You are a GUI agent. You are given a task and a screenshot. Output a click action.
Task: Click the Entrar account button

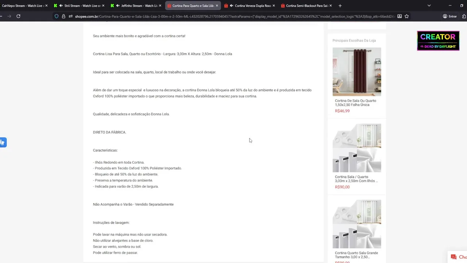coord(450,16)
